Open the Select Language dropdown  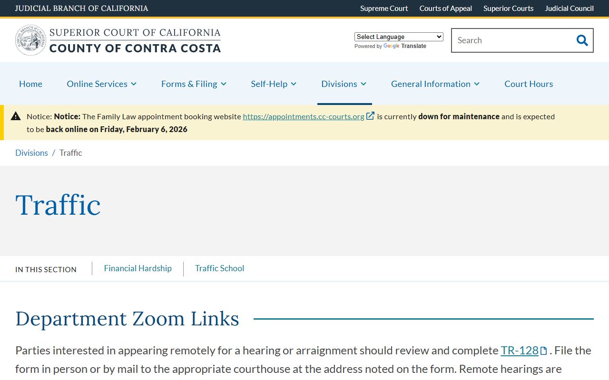click(399, 37)
